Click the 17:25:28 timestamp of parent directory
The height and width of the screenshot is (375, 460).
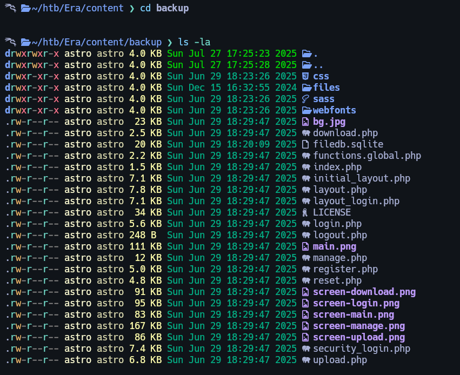coord(248,65)
